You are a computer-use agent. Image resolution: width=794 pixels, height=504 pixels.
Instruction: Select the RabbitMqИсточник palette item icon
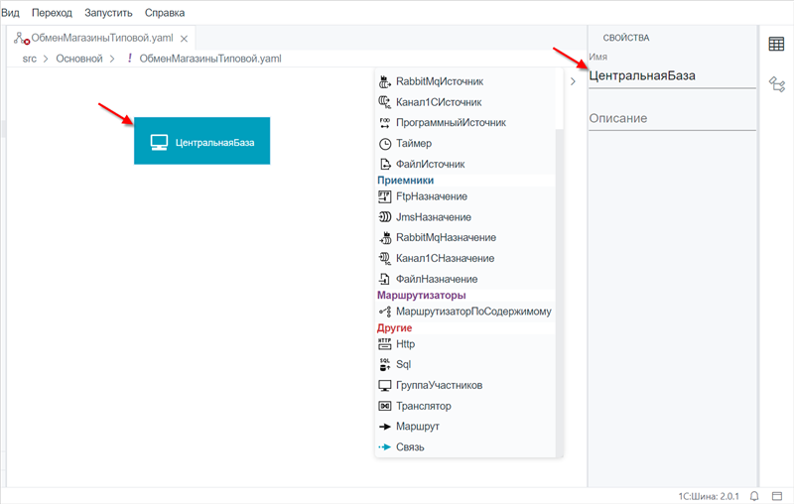point(385,81)
